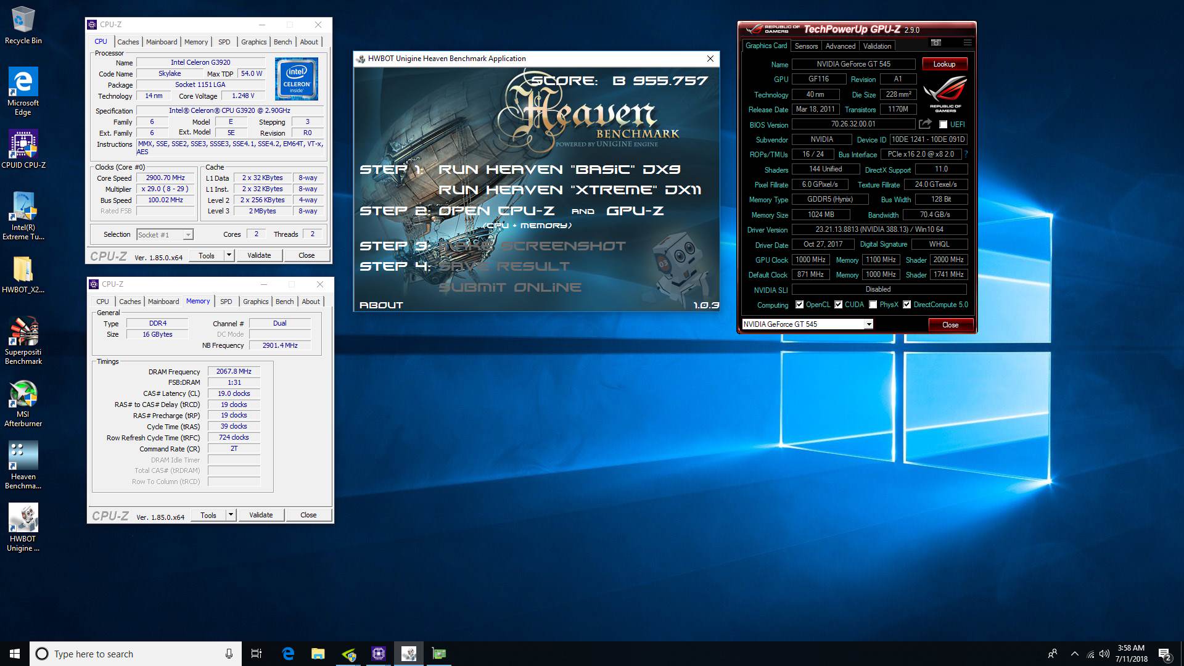
Task: Open Heaven Benchmark desktop shortcut
Action: [23, 466]
